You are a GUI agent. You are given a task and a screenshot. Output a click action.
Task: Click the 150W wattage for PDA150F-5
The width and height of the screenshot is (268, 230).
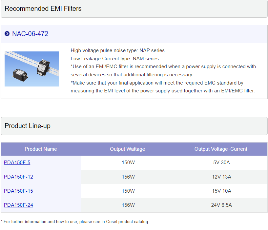point(128,163)
